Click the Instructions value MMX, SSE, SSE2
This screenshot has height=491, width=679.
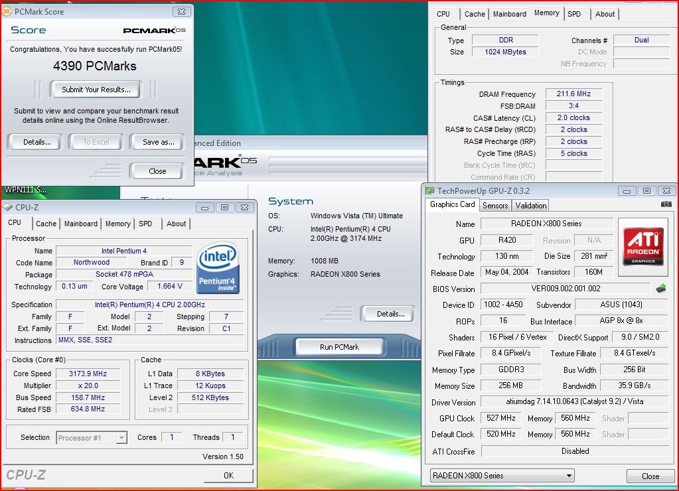[150, 340]
